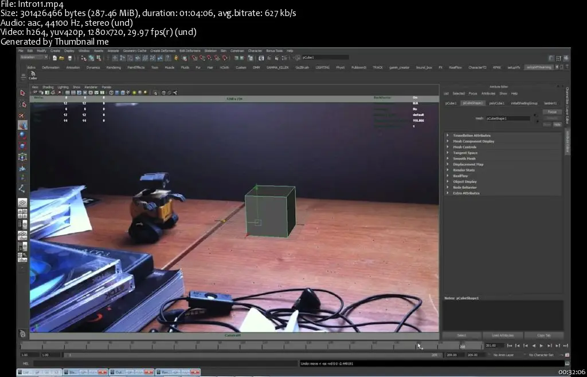Select the Universal Manipulator tool
The height and width of the screenshot is (377, 587).
pyautogui.click(x=22, y=157)
